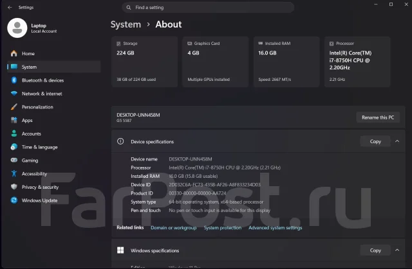Click the Gaming controller icon
Viewport: 412px width, 269px height.
pyautogui.click(x=14, y=160)
